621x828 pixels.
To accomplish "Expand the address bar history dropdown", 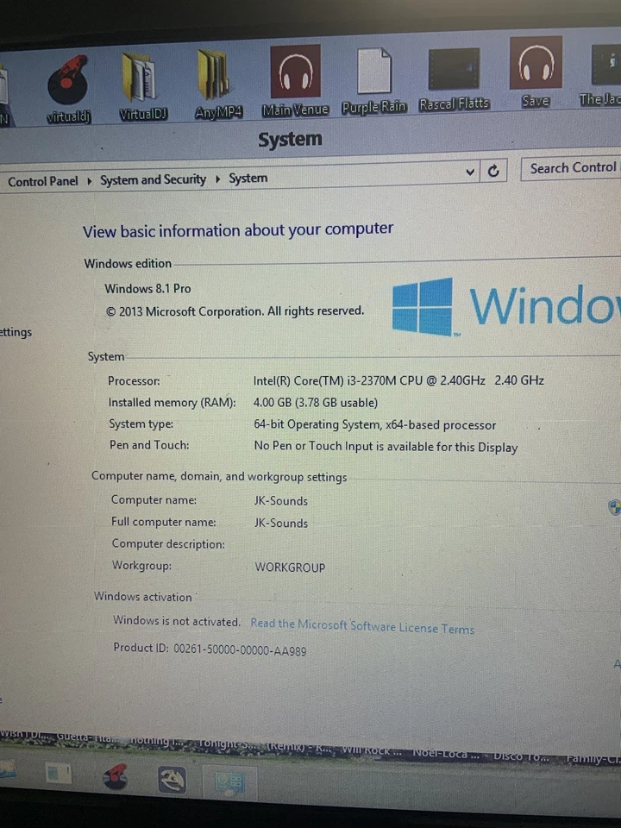I will (469, 172).
